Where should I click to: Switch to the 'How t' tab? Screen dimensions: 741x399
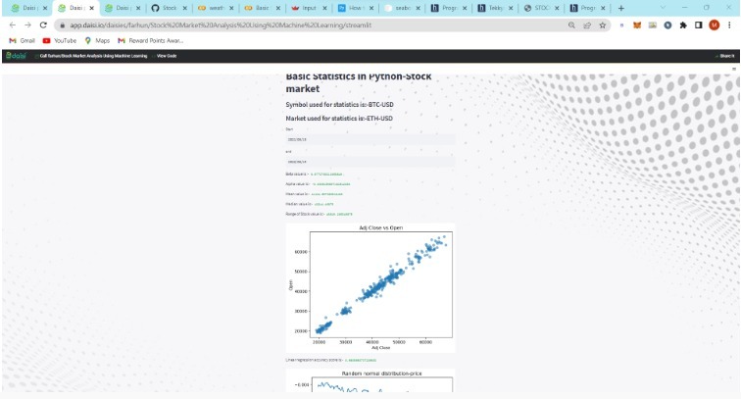tap(356, 8)
